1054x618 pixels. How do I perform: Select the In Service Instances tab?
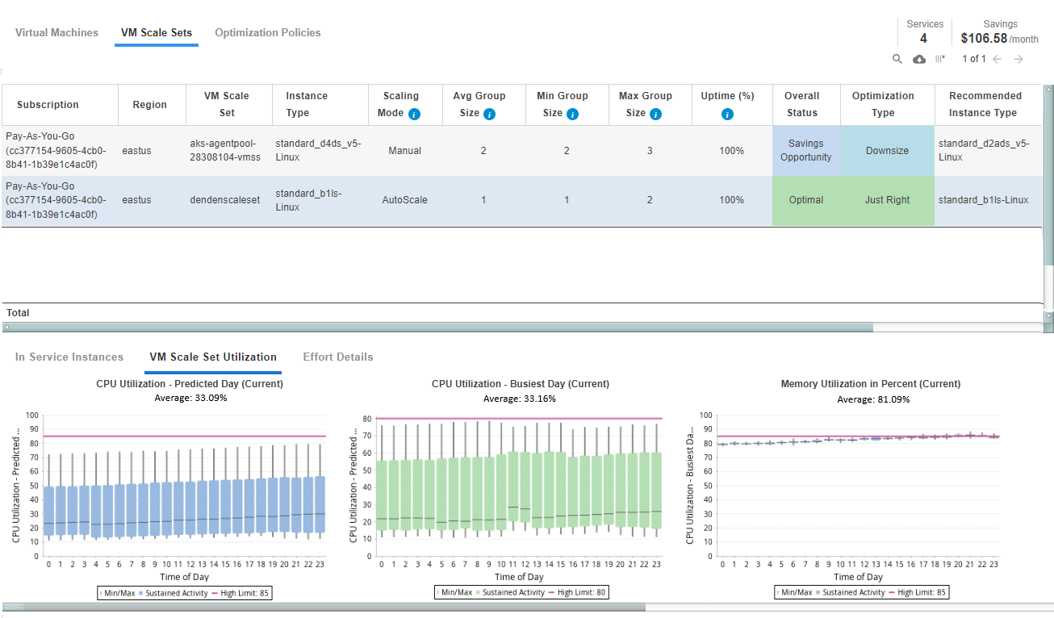(69, 357)
